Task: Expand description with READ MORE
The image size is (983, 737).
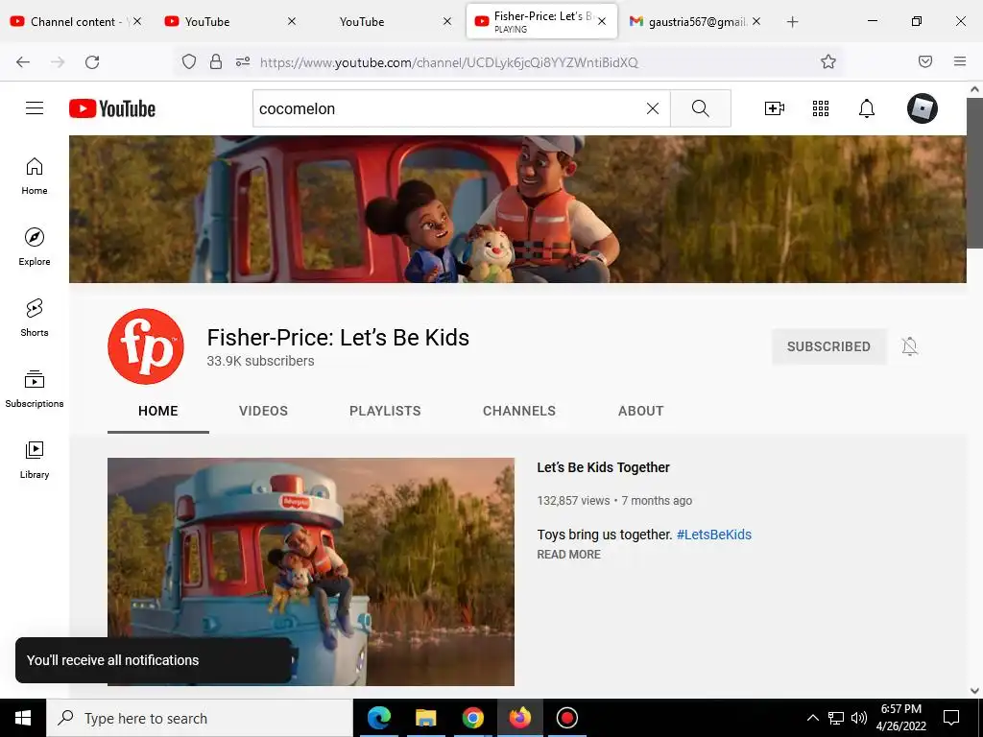Action: [568, 555]
